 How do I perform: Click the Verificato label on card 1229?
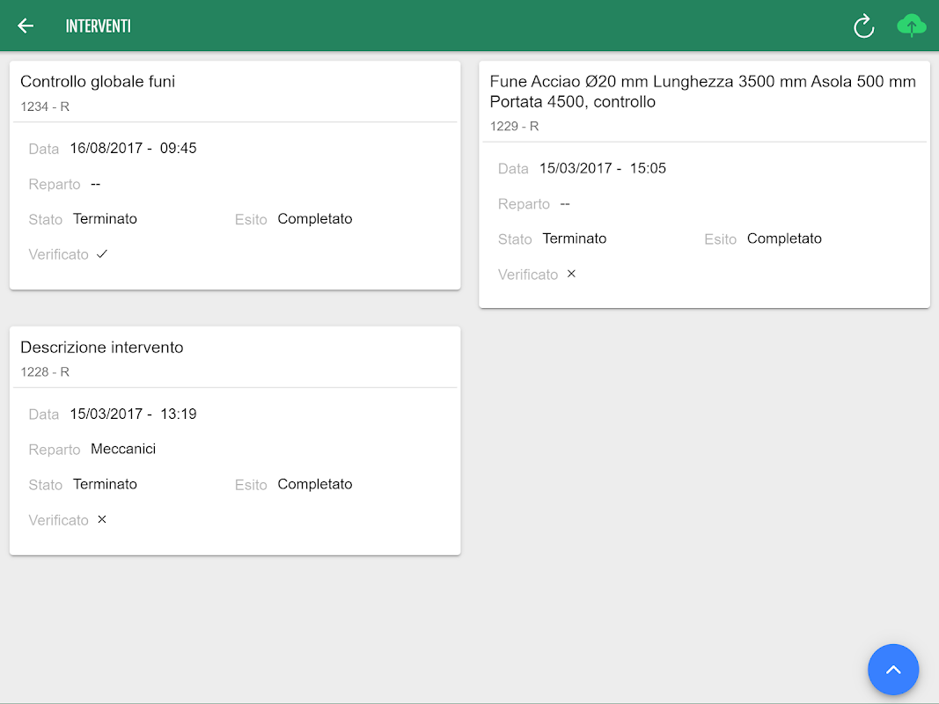[x=528, y=275]
